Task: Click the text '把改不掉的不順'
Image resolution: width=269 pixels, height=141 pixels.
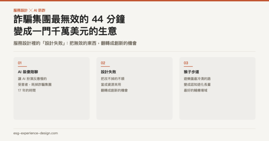Action: click(x=112, y=79)
